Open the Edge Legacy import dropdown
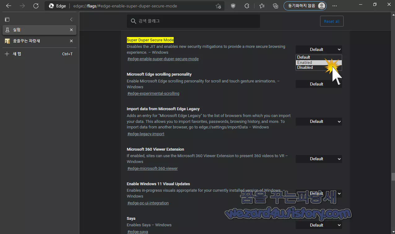Screen dimensions: 395x234 pyautogui.click(x=319, y=121)
